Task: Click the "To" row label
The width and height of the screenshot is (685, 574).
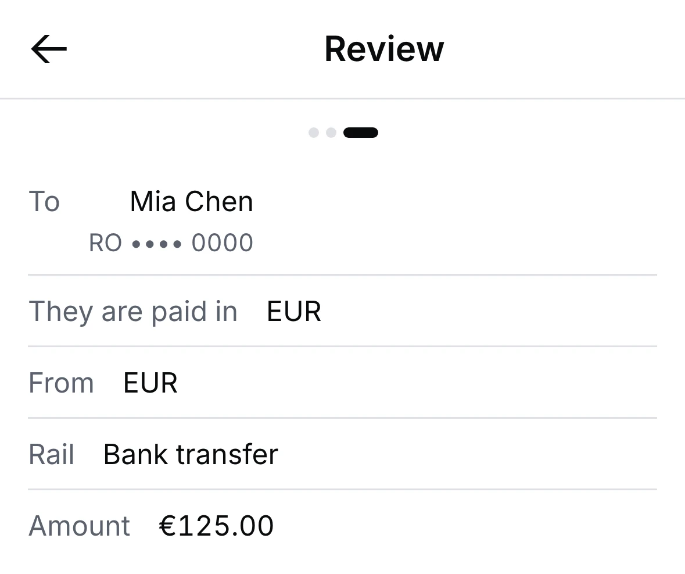Action: pos(44,202)
